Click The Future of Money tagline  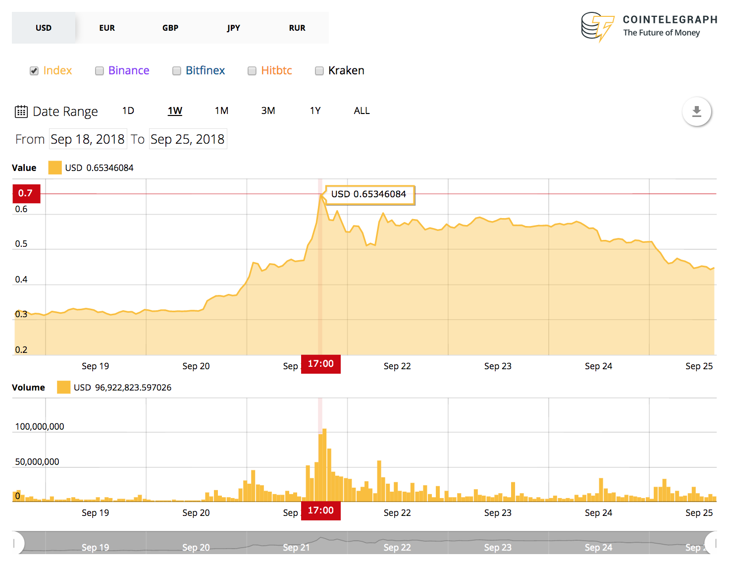(x=662, y=33)
